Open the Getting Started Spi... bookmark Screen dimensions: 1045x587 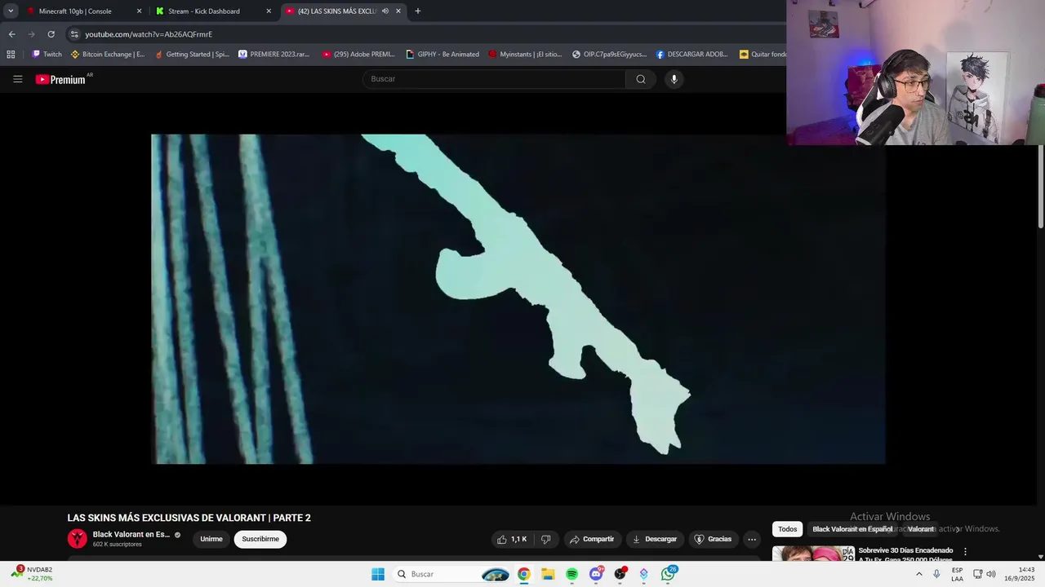(192, 55)
